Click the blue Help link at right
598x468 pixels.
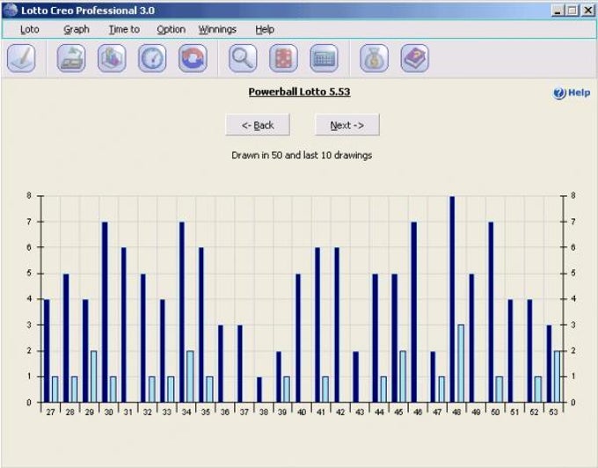[x=572, y=92]
